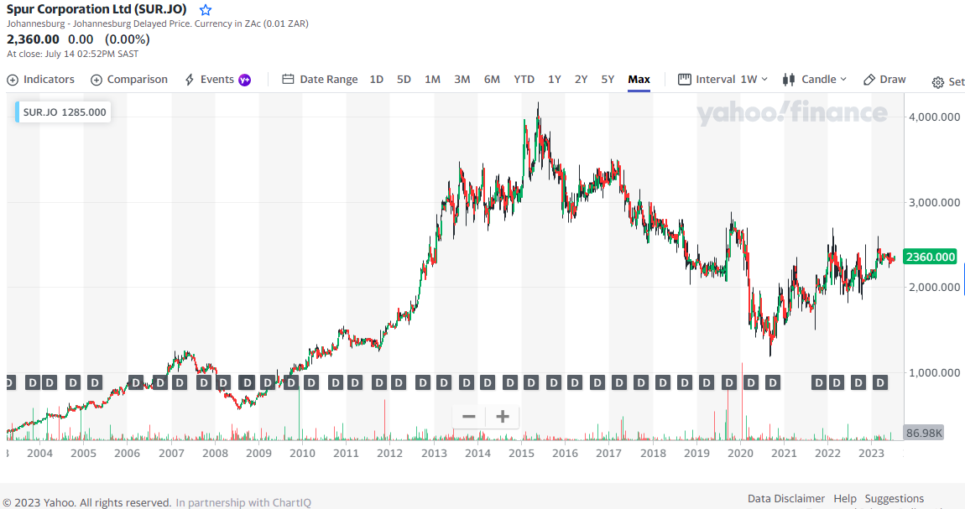Screen dimensions: 965x509
Task: Open the Data Disclaimer link
Action: tap(786, 499)
